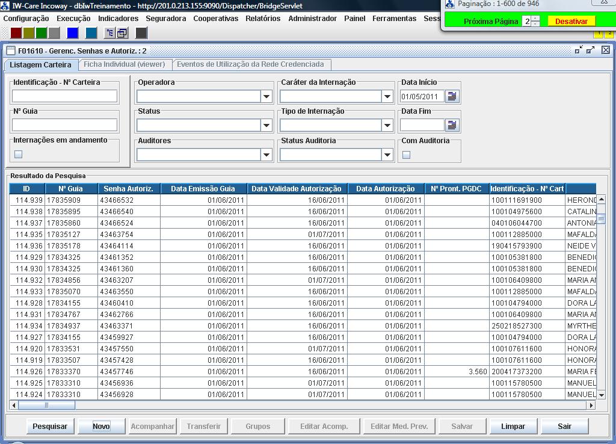Click the cascading windows toolbar icon
Screen dimensions: 616x444
122,33
